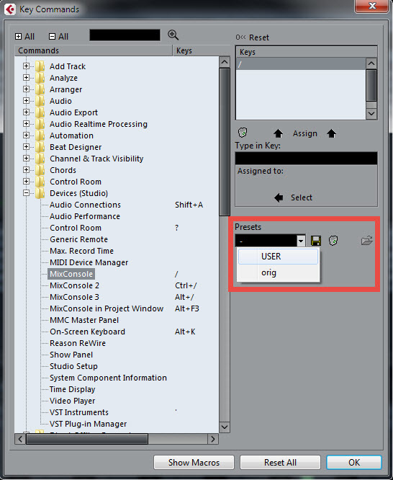
Task: Click Select under Assigned to
Action: 302,197
